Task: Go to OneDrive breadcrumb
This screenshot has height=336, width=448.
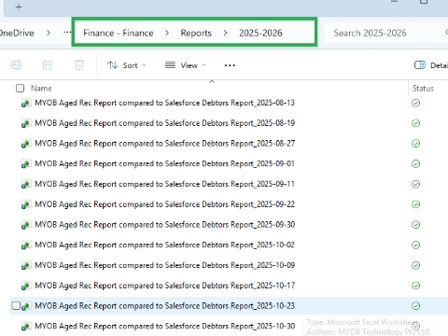Action: click(x=17, y=33)
